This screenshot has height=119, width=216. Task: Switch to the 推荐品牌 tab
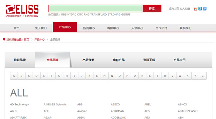coord(20,60)
